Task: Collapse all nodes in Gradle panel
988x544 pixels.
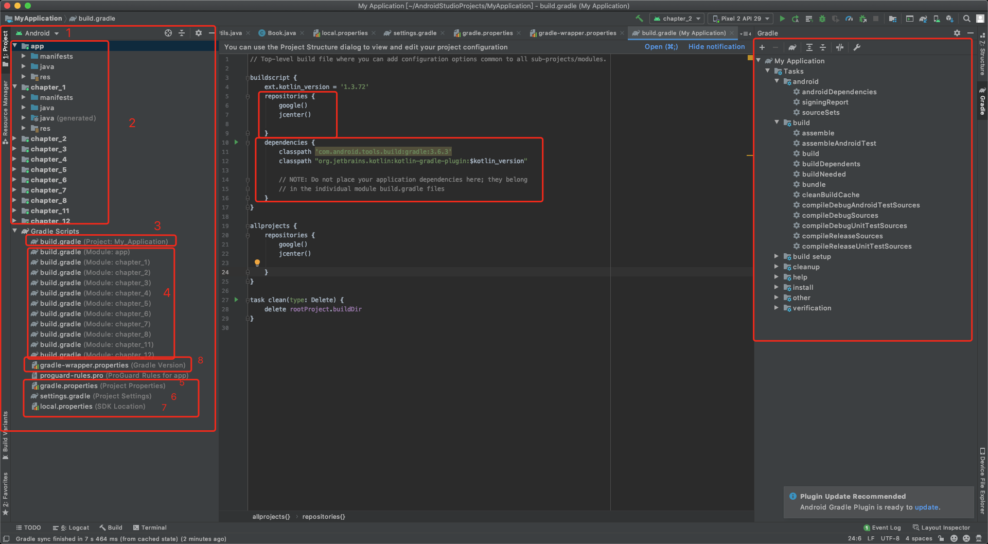Action: coord(823,47)
